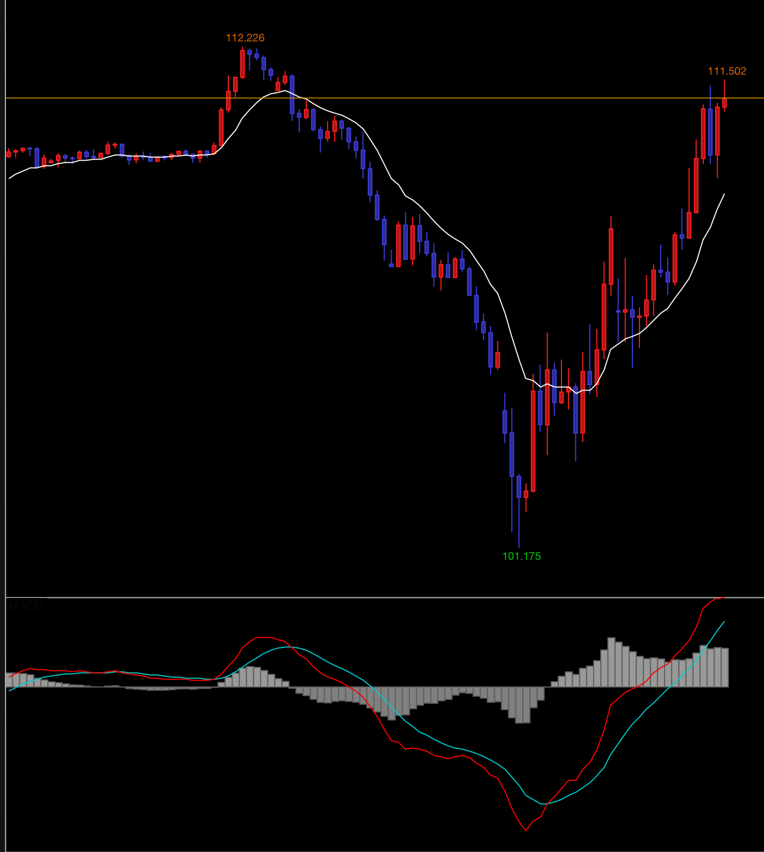
Task: Click the red candle below the 112.226 label
Action: [242, 64]
